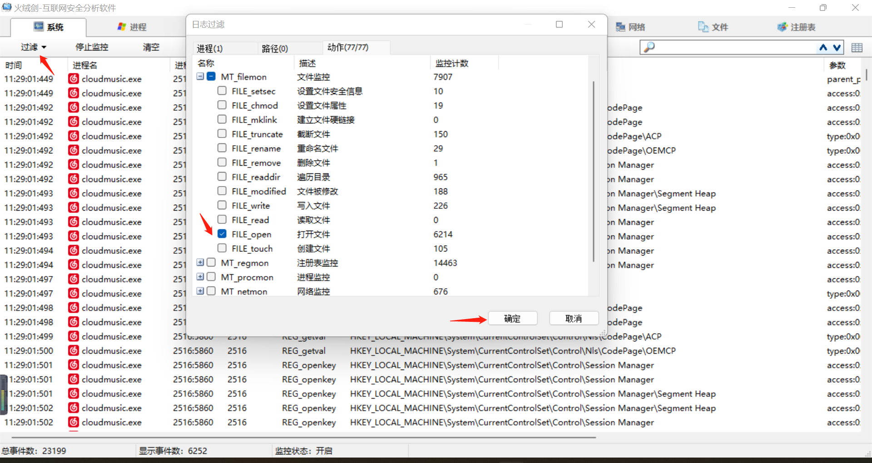Viewport: 872px width, 463px height.
Task: Click the filter list vertical scrollbar
Action: 593,172
